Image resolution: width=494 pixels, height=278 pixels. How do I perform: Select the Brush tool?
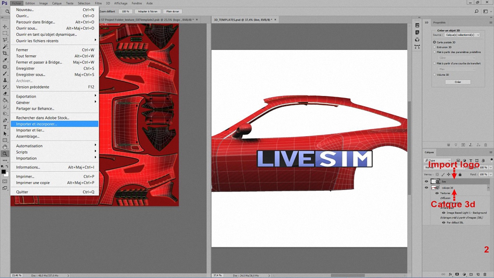pos(5,73)
